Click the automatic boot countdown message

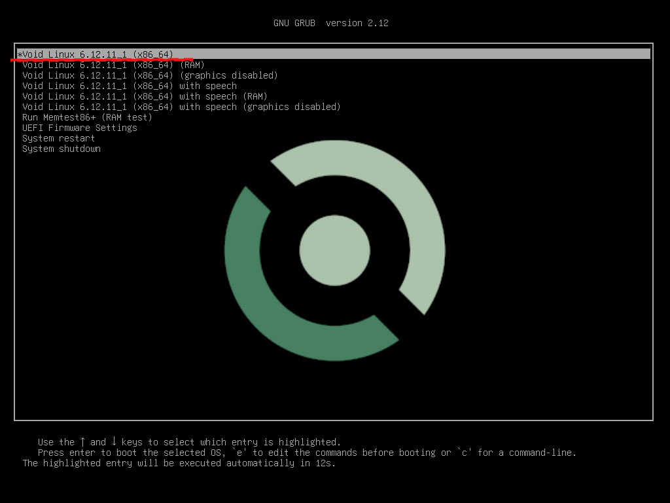pos(179,463)
